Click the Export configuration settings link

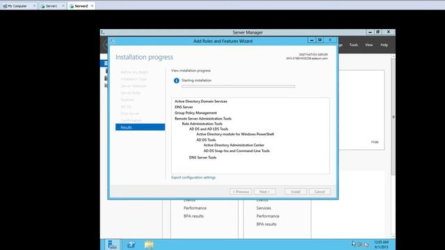point(193,177)
